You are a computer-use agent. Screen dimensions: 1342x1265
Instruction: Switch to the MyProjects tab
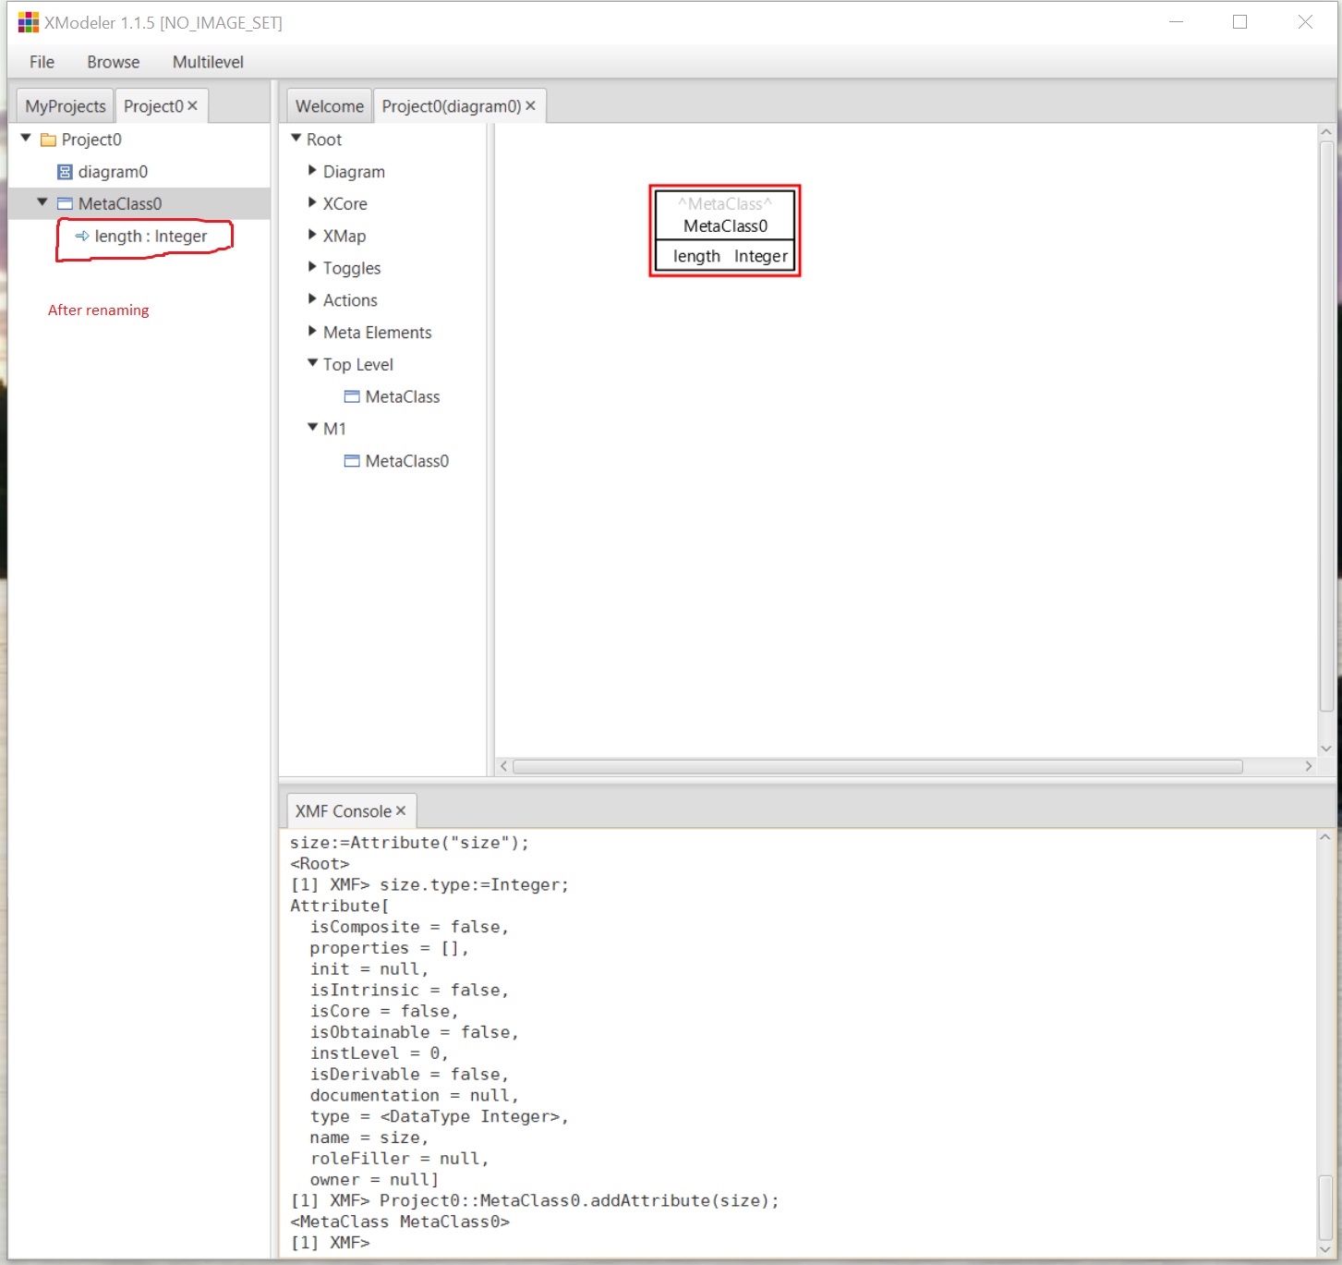pyautogui.click(x=64, y=105)
